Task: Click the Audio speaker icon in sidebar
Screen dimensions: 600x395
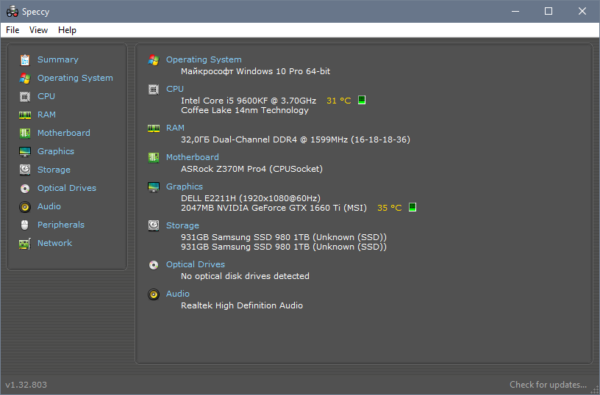Action: pos(25,206)
